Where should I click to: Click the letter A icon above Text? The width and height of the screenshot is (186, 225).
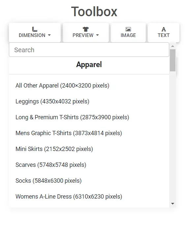(x=164, y=29)
